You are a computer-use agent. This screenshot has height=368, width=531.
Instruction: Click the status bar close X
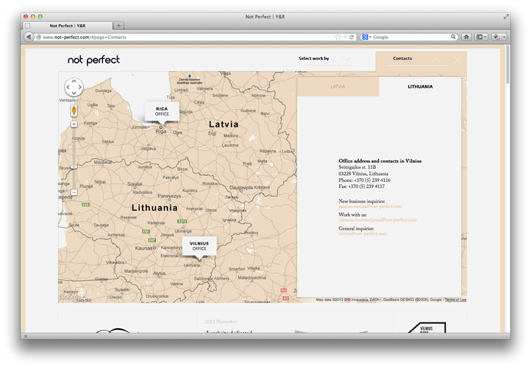[x=26, y=336]
